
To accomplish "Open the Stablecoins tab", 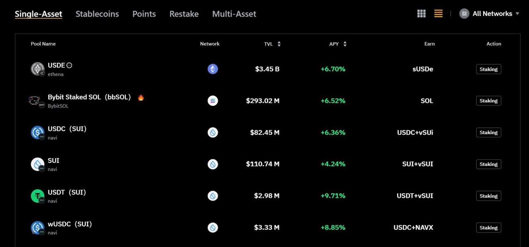I will (97, 14).
